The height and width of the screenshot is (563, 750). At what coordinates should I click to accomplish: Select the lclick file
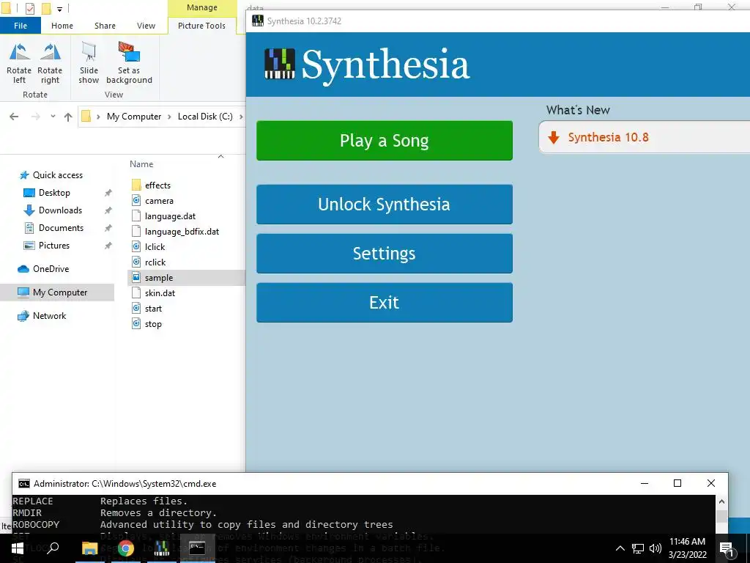click(x=155, y=246)
